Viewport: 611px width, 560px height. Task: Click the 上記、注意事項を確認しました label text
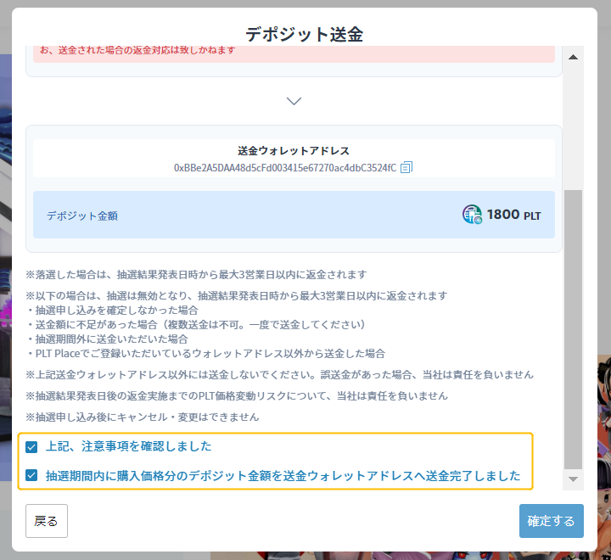[129, 446]
